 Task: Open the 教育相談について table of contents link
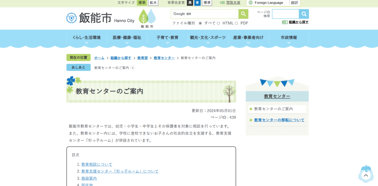[97, 164]
